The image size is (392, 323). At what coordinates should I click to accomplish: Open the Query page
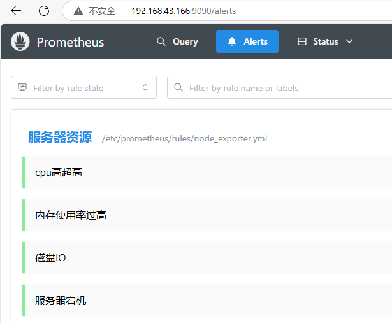pyautogui.click(x=177, y=41)
